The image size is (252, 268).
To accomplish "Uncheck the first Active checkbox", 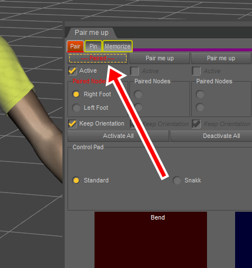I will coord(73,71).
